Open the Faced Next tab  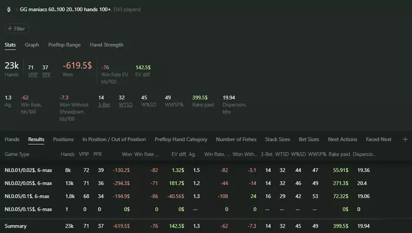(x=378, y=139)
